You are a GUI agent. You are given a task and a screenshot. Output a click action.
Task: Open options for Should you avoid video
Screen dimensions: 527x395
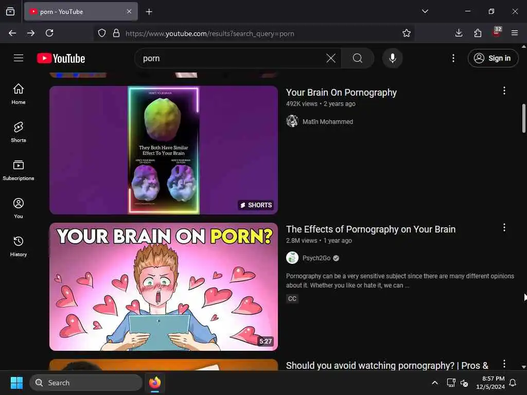coord(504,364)
